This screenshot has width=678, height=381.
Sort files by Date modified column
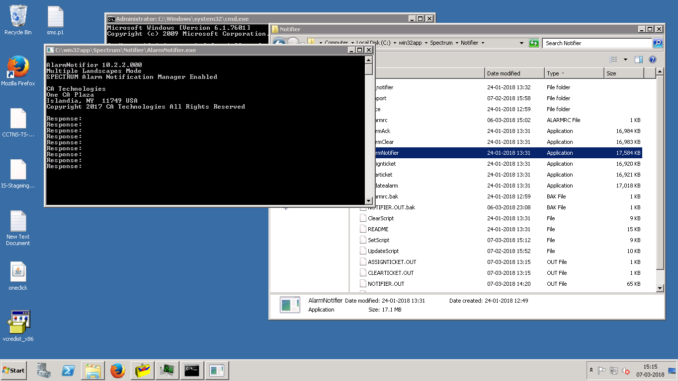click(514, 73)
